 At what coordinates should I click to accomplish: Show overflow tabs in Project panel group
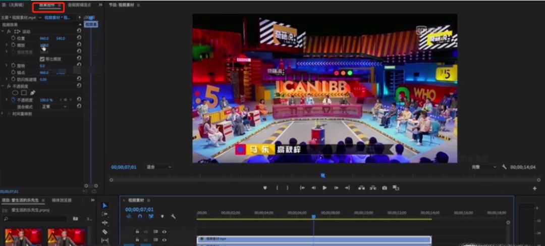coord(93,200)
